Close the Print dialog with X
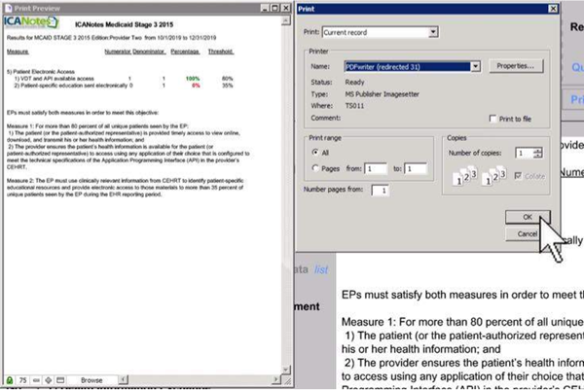This screenshot has height=390, width=584. coord(553,9)
